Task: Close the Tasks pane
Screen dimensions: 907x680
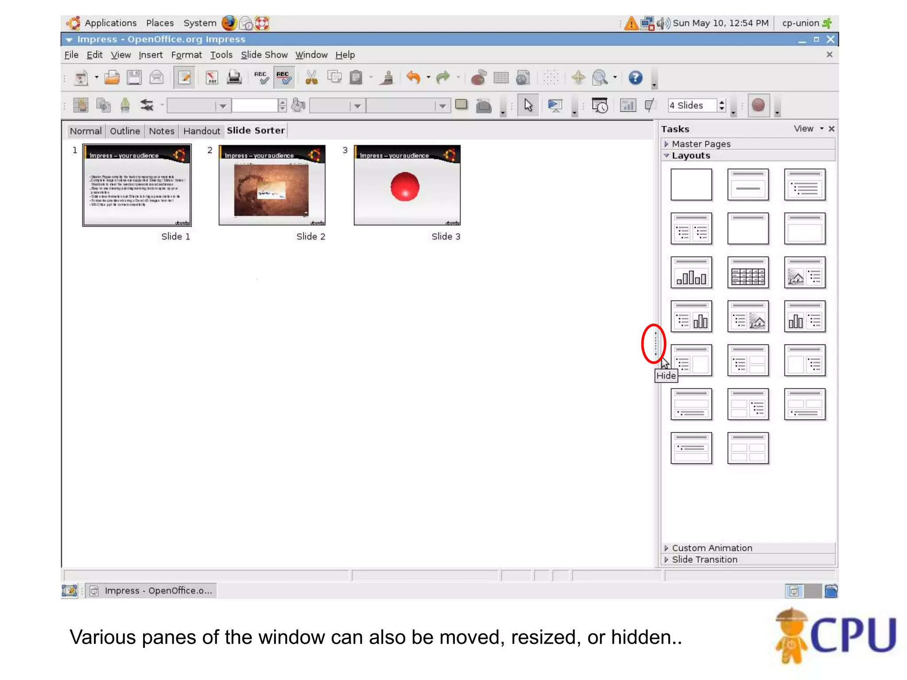Action: tap(832, 129)
